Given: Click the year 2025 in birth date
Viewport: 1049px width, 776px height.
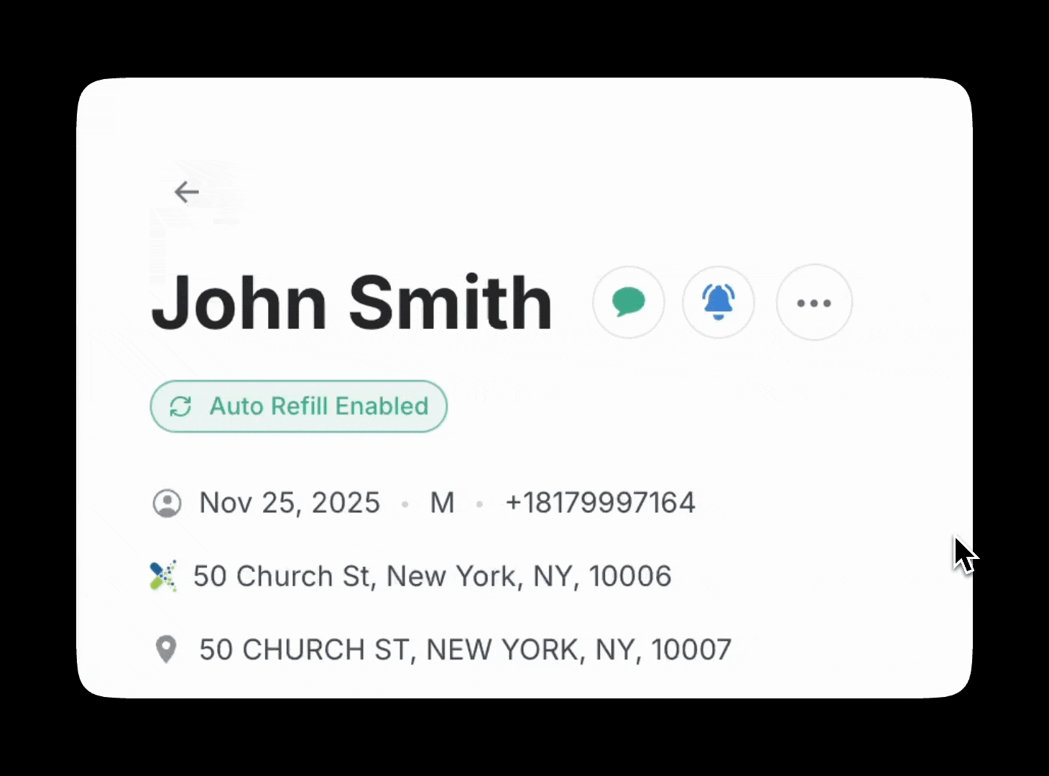Looking at the screenshot, I should pyautogui.click(x=346, y=503).
